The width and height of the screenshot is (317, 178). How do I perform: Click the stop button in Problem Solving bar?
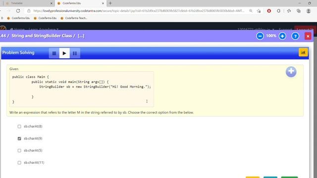click(x=54, y=53)
